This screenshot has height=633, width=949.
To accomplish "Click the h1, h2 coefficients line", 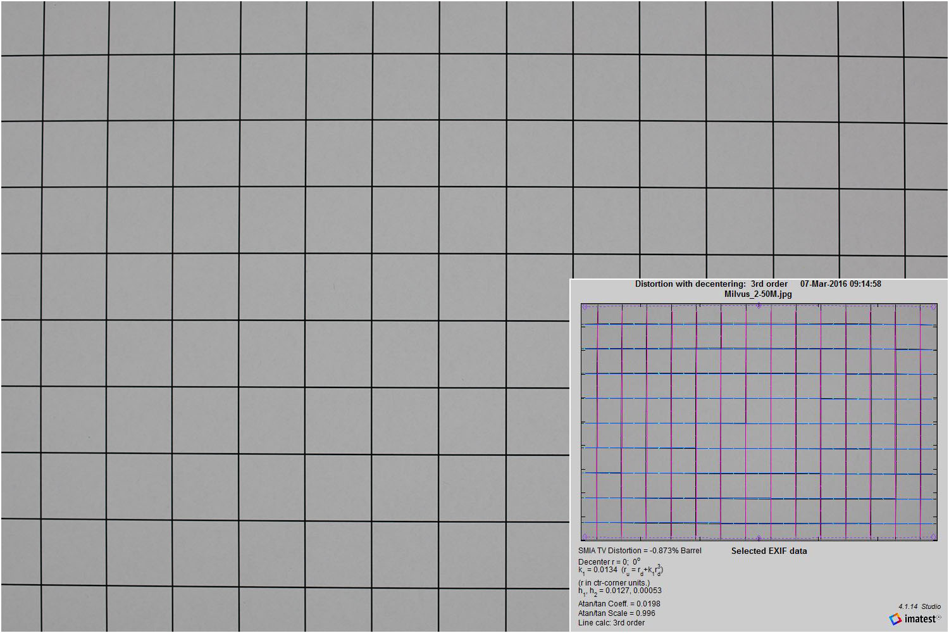I will tap(619, 591).
